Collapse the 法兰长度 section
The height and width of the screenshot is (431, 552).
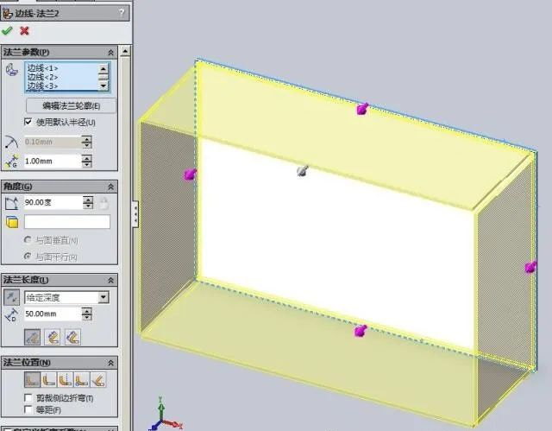110,280
